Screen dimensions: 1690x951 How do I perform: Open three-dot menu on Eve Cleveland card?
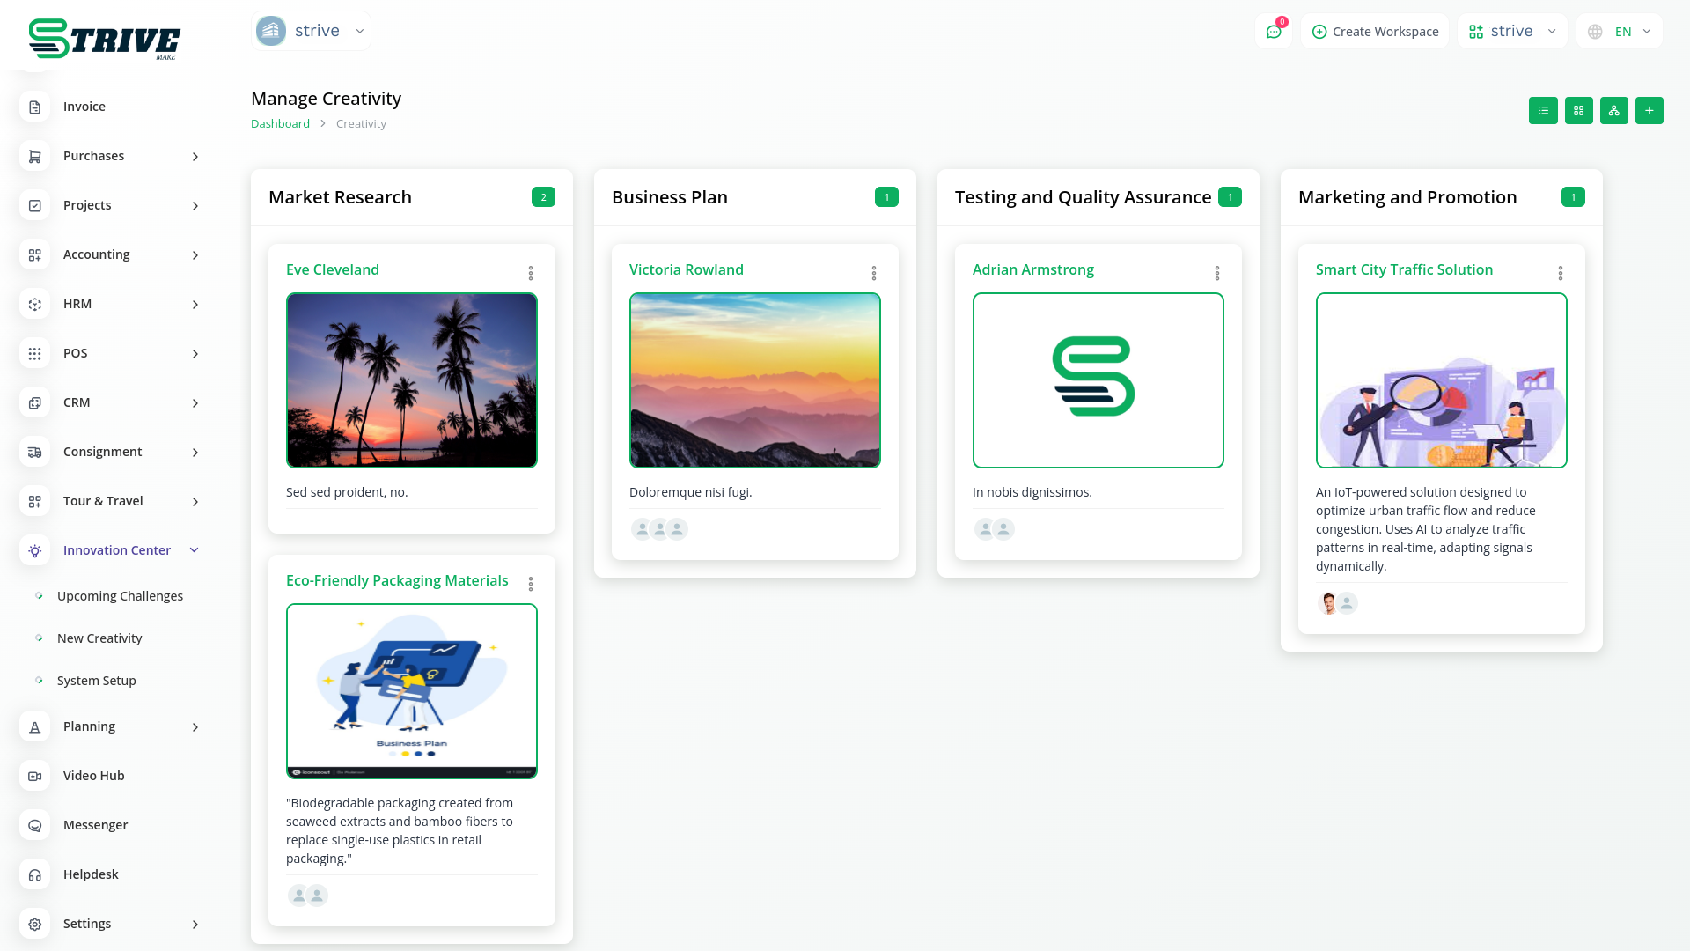click(530, 273)
